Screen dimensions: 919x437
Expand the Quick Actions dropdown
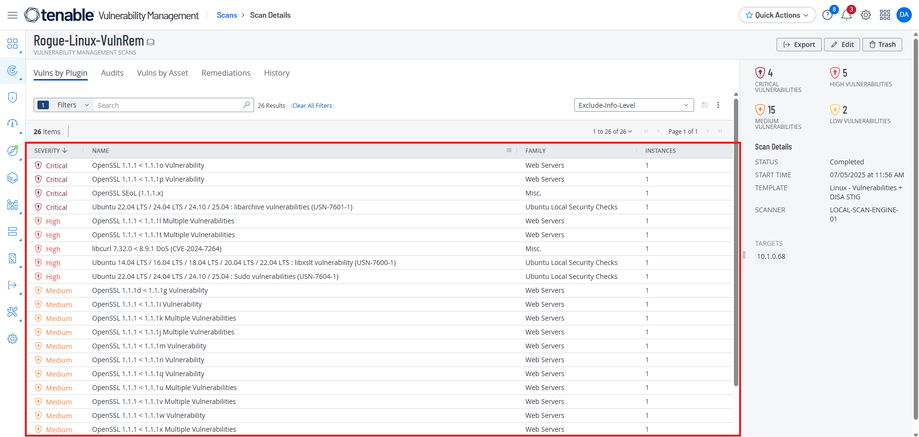pos(777,15)
